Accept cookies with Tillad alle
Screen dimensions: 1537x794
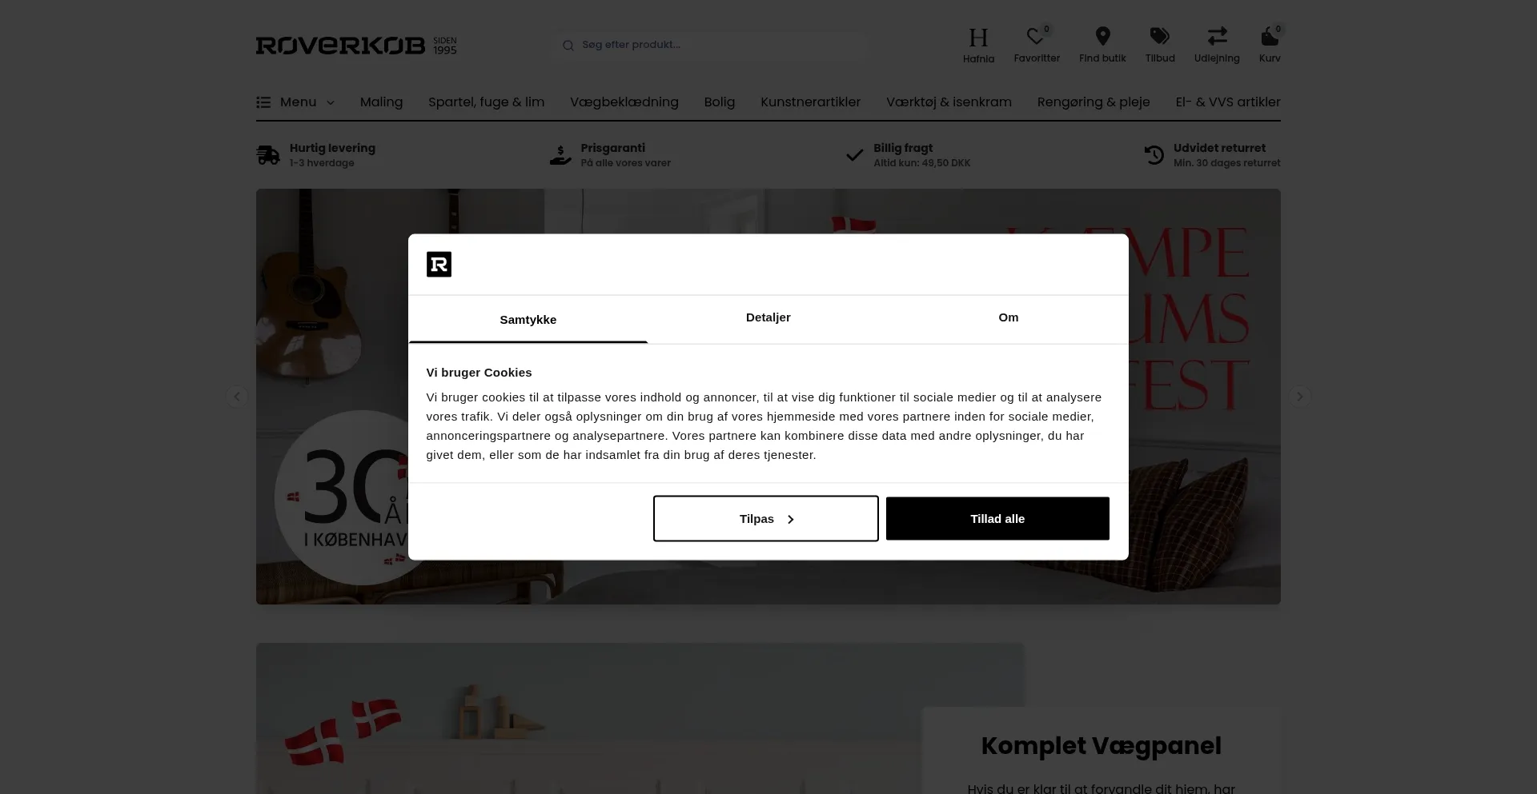[997, 519]
